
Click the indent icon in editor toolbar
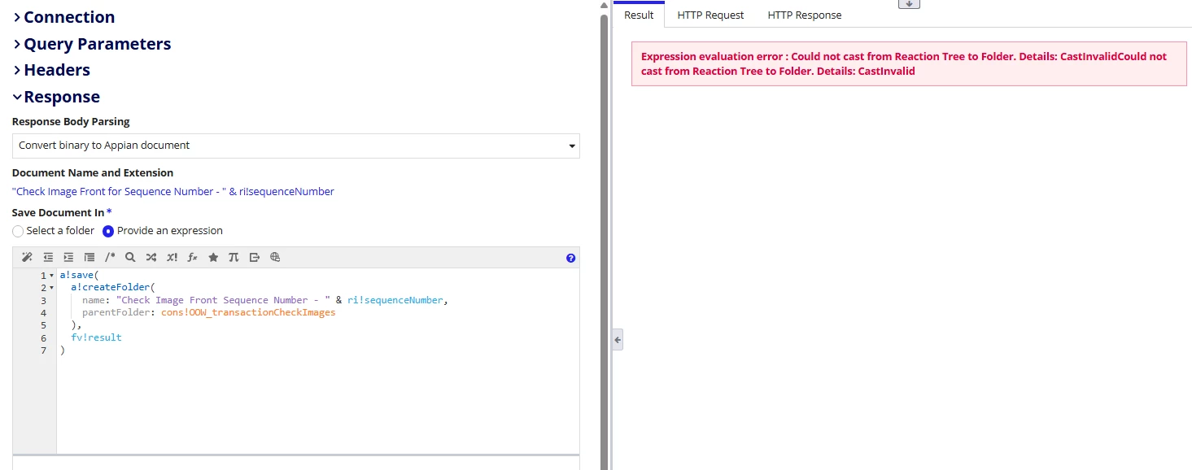(x=68, y=257)
